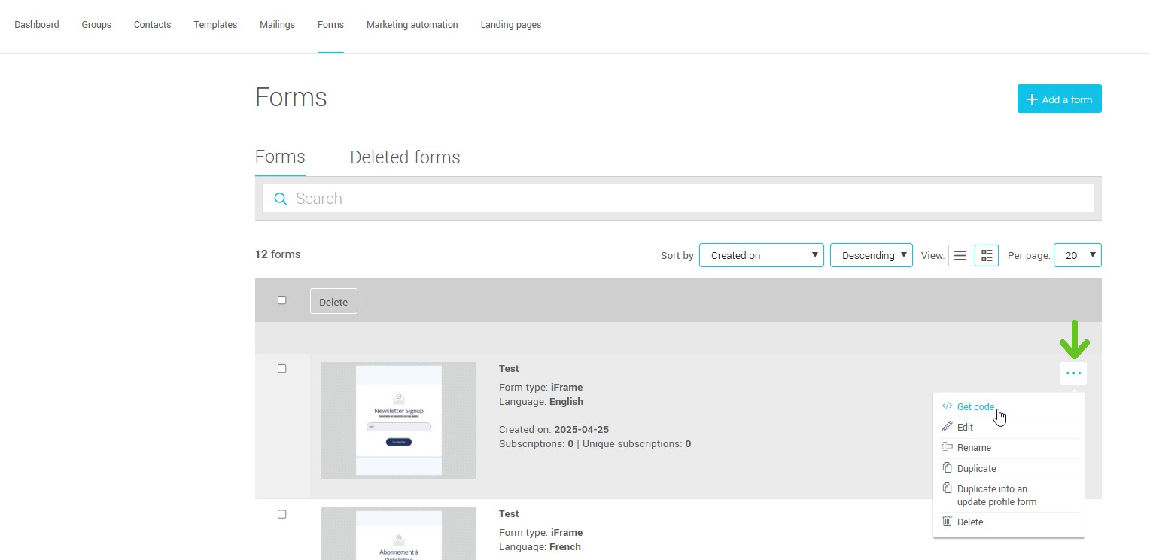Click the pencil Edit icon in the menu
This screenshot has height=560, width=1150.
[x=948, y=427]
